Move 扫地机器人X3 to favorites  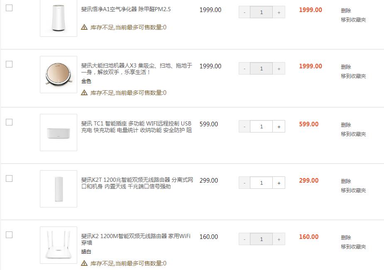click(x=353, y=76)
